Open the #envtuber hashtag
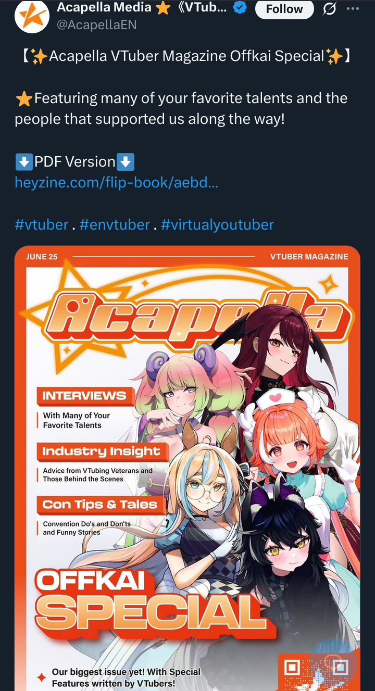 click(115, 224)
